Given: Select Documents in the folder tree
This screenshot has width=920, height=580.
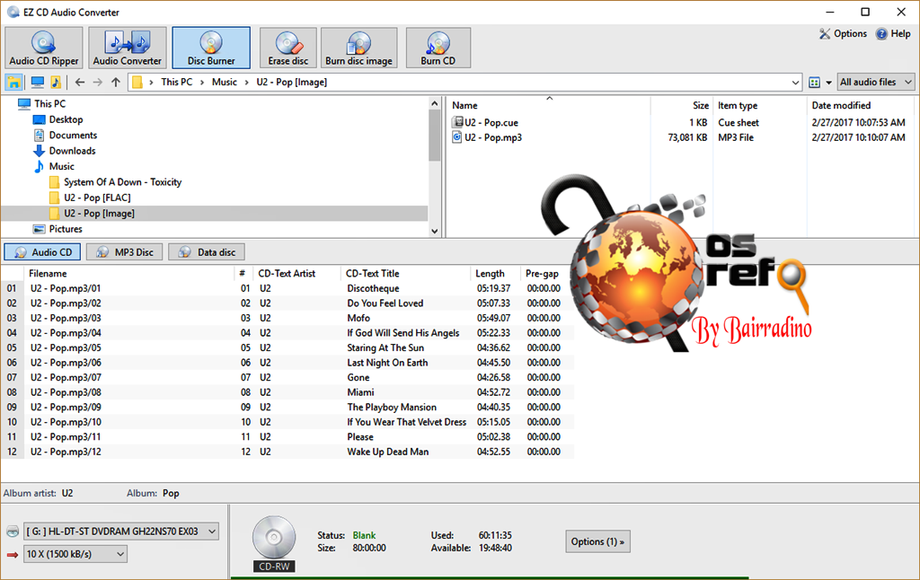Looking at the screenshot, I should (x=73, y=136).
